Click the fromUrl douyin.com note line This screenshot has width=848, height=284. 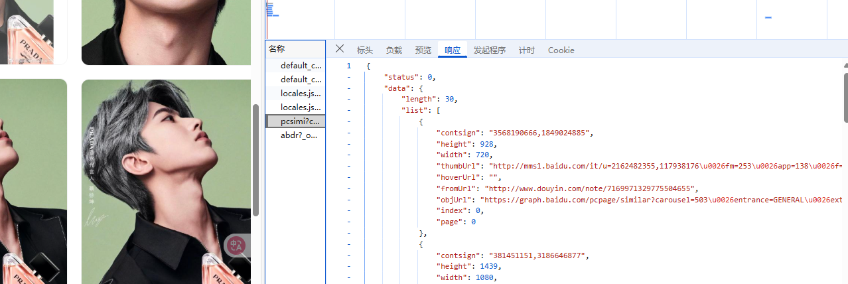[x=567, y=188]
